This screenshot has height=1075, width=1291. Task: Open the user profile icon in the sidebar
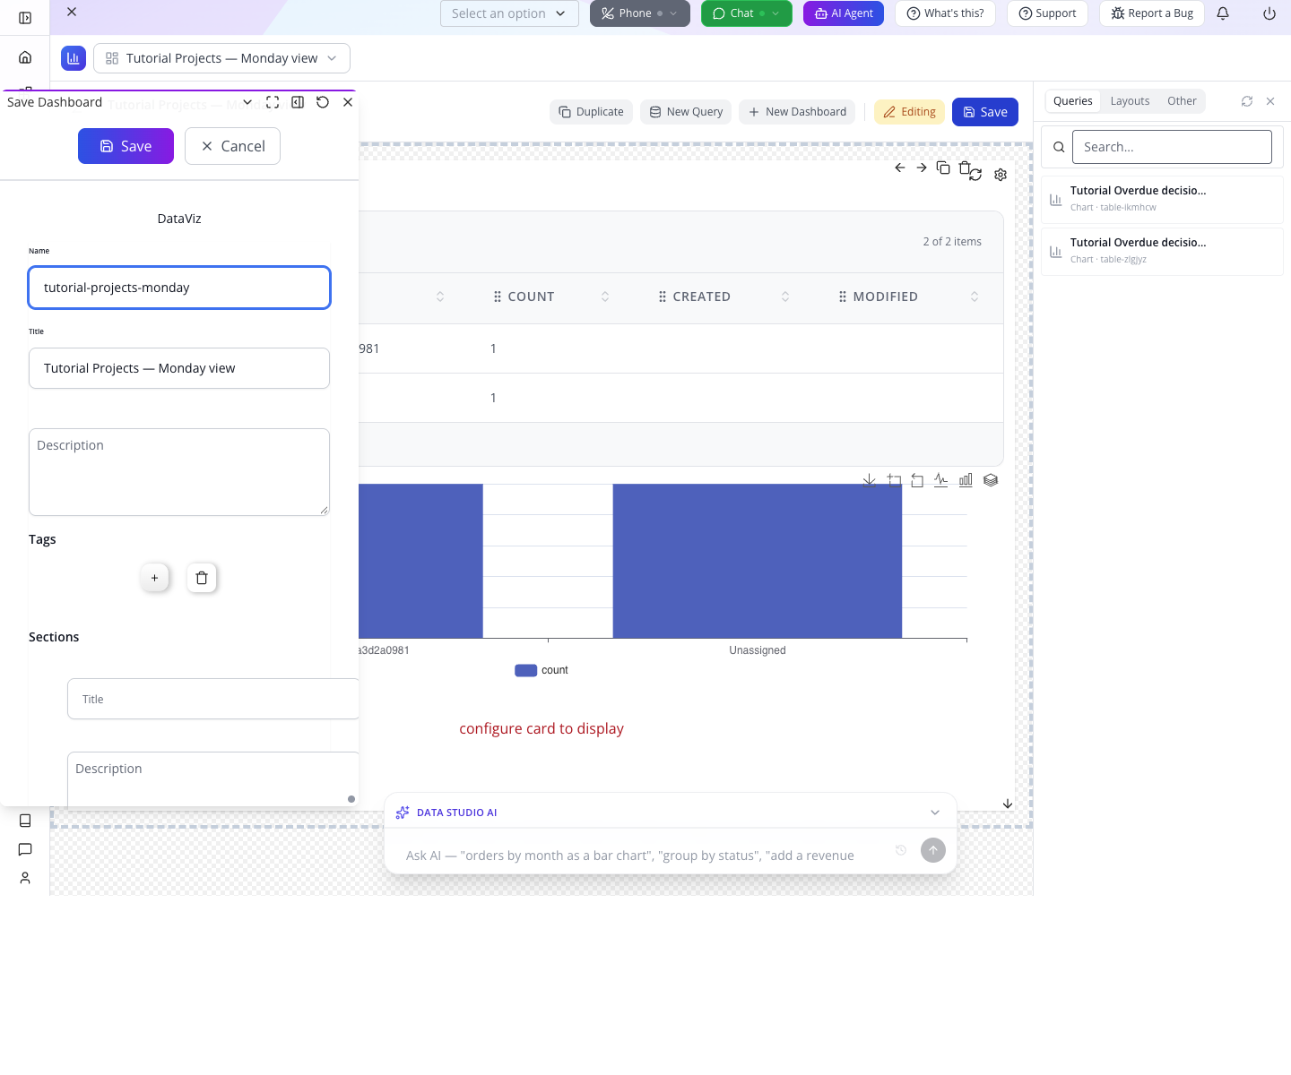point(25,878)
